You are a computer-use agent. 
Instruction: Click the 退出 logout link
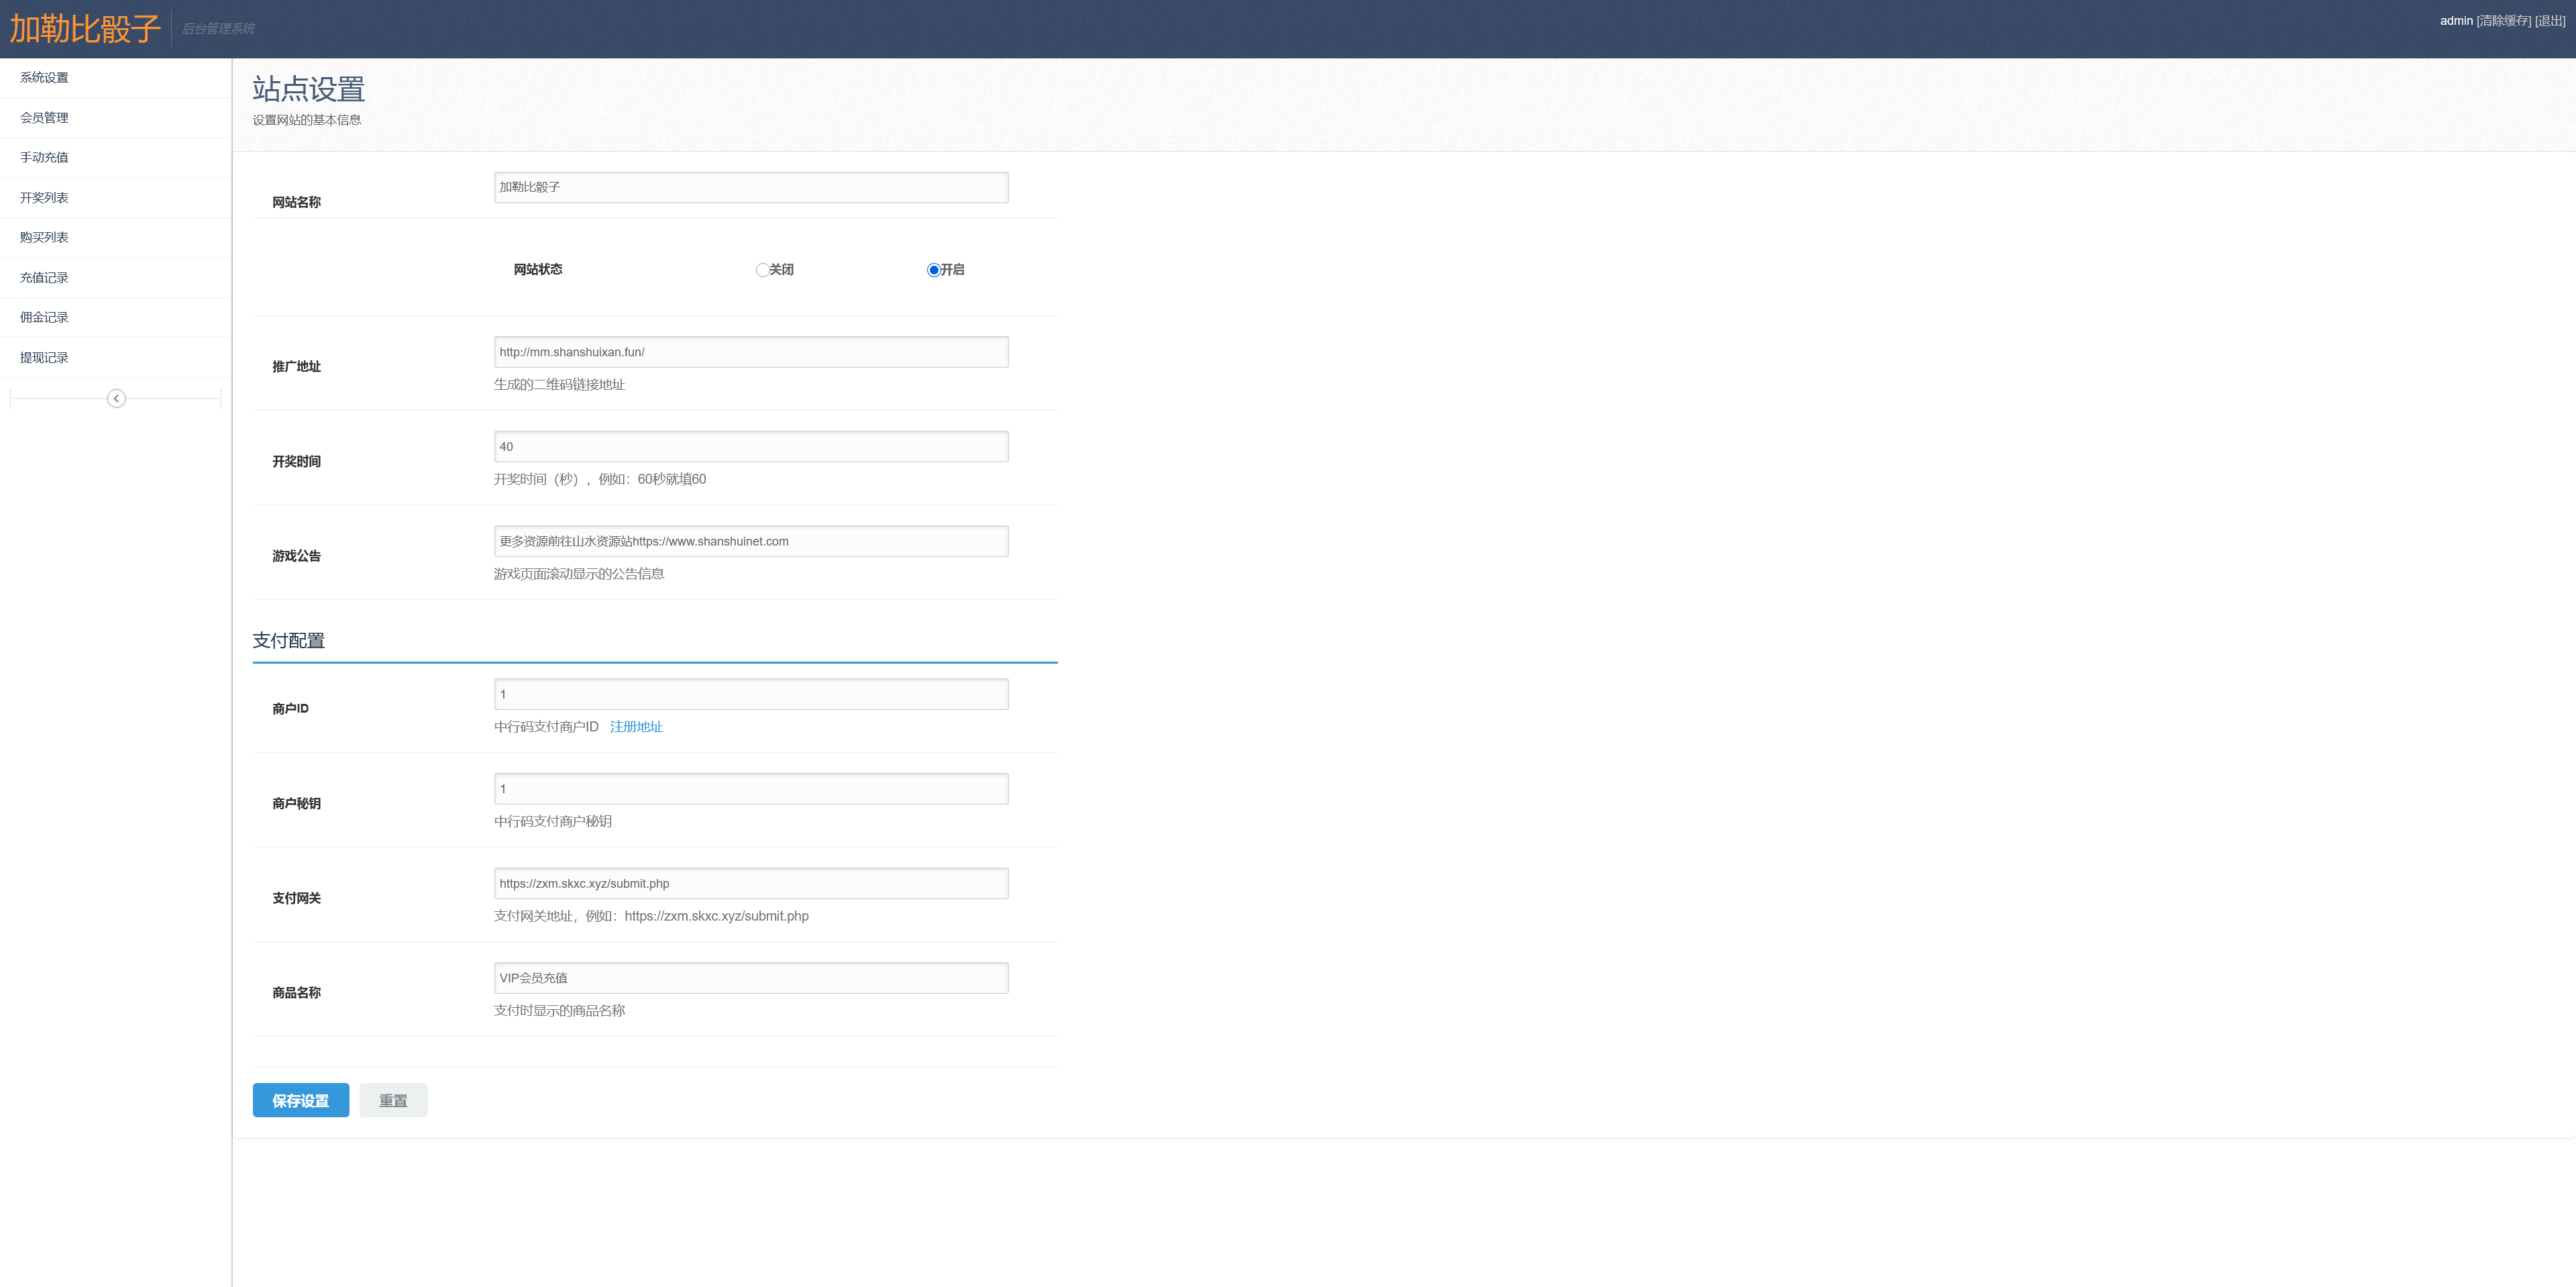tap(2549, 20)
